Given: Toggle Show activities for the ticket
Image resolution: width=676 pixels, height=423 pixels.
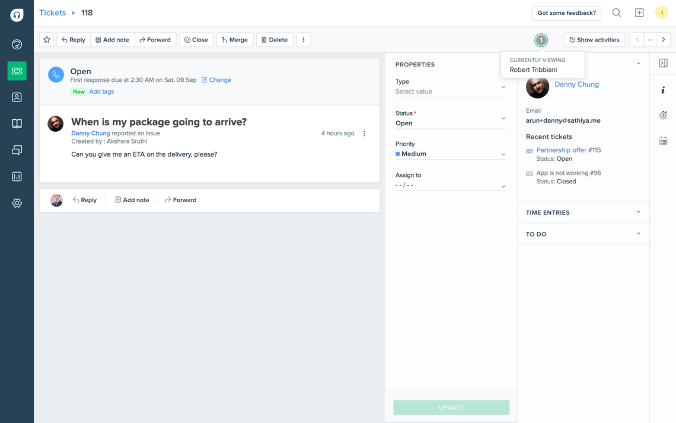Looking at the screenshot, I should 594,40.
